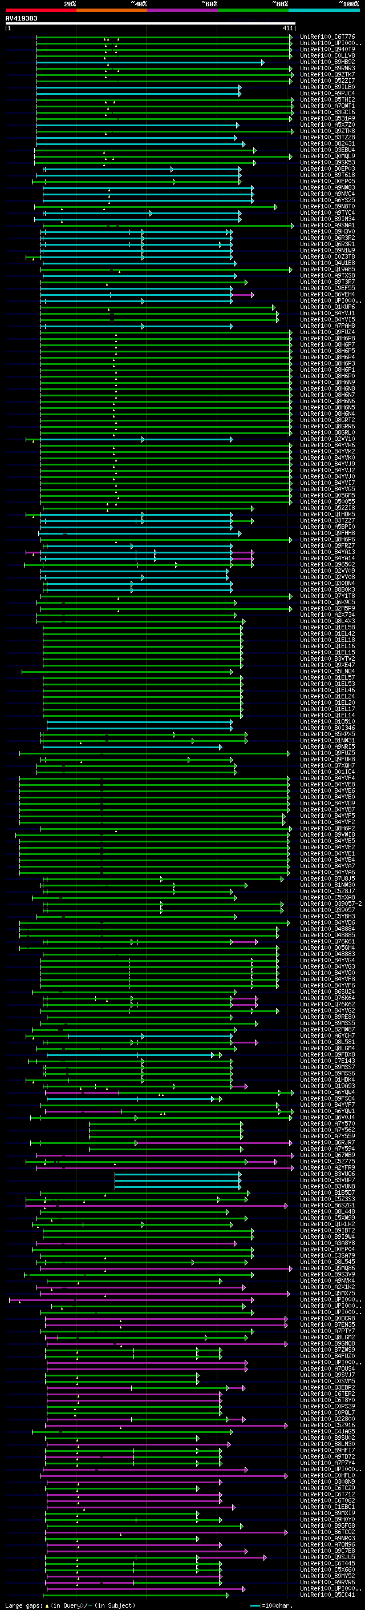The image size is (365, 1610).
Task: Select subject UniRef100_Q9XE47
Action: 327,665
